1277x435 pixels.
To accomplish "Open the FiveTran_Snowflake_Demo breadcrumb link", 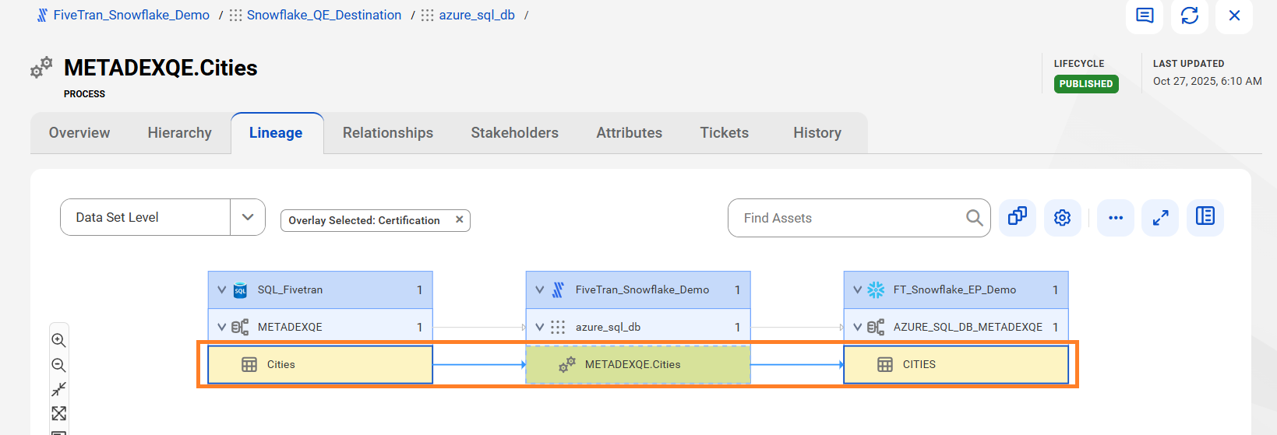I will coord(131,16).
